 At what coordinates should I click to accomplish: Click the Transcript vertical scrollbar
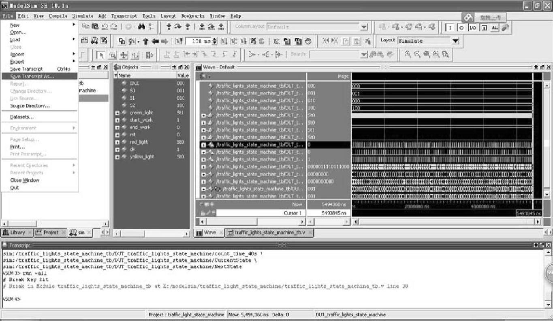click(x=549, y=278)
